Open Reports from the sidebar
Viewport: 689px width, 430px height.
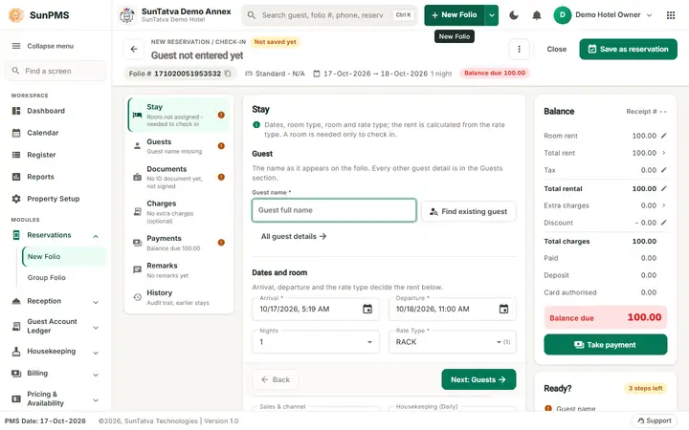56,177
